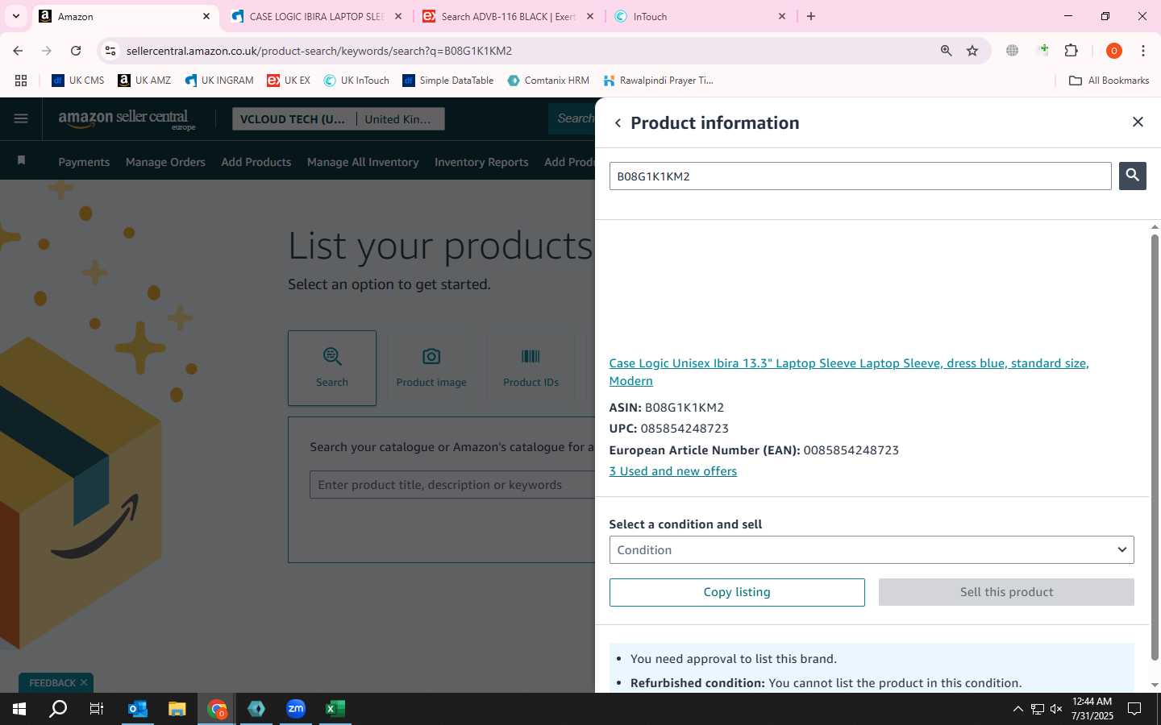The image size is (1161, 725).
Task: Switch to the CASE LOGIC IBIRA LAPTOP tab
Action: pyautogui.click(x=317, y=16)
